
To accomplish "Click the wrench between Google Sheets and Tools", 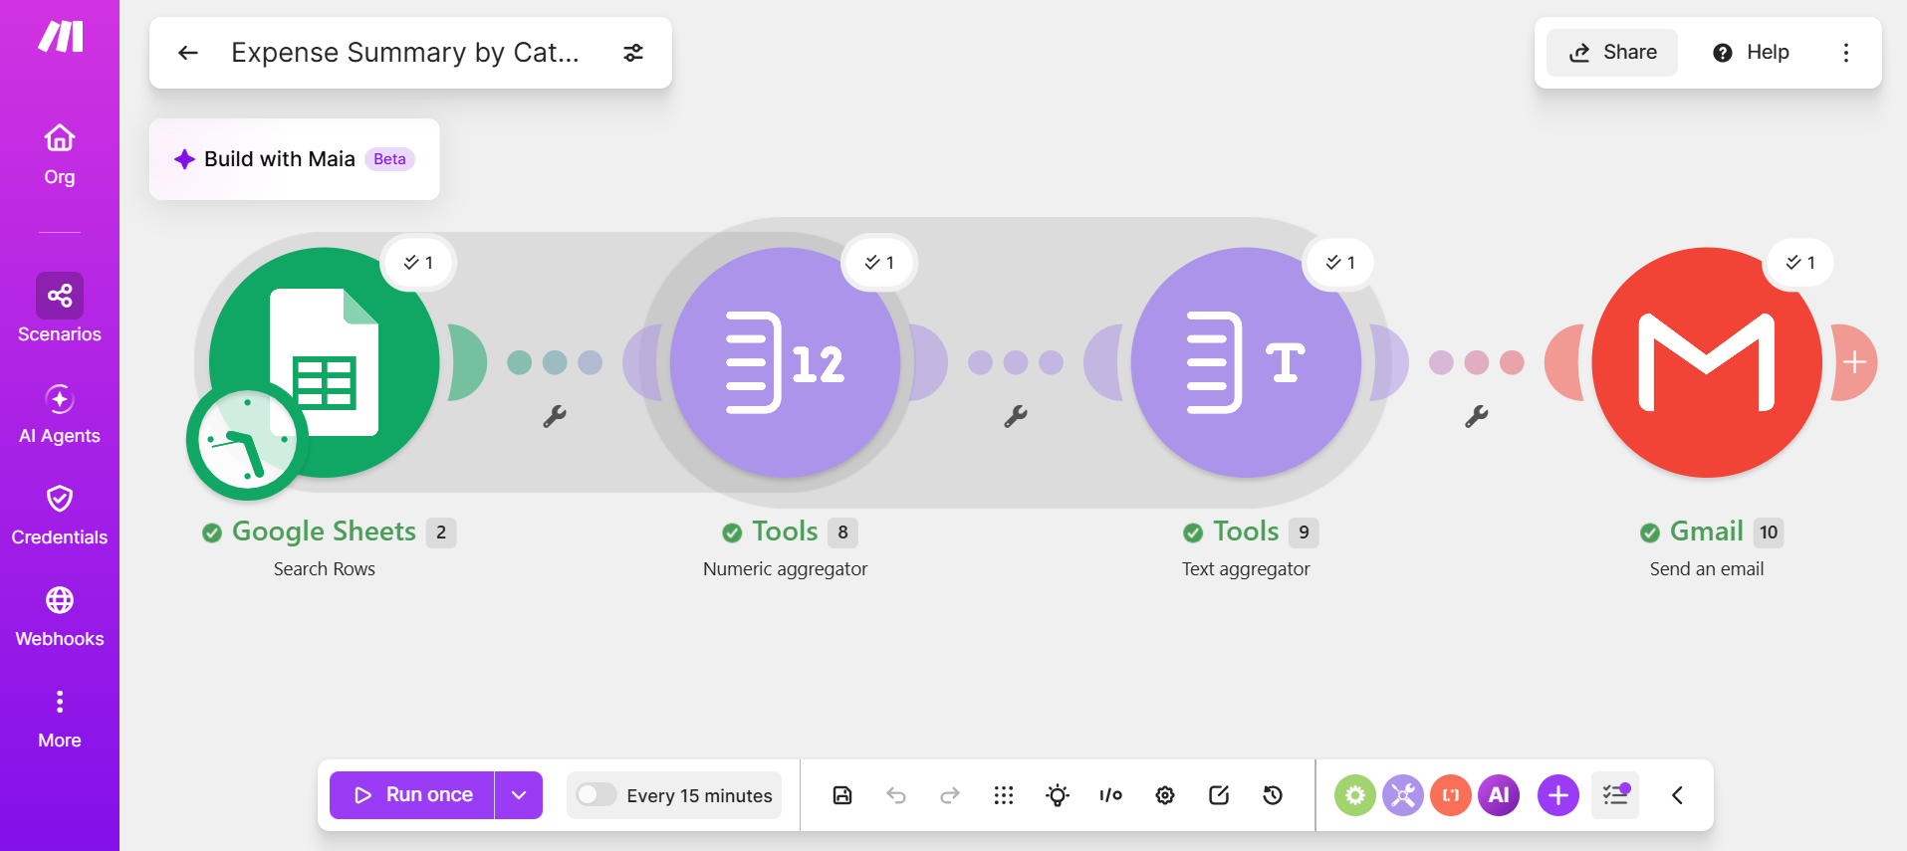I will pyautogui.click(x=555, y=416).
